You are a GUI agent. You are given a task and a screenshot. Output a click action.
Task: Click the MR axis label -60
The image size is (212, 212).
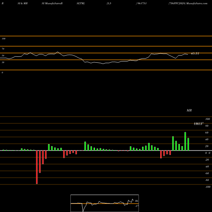pos(207,173)
